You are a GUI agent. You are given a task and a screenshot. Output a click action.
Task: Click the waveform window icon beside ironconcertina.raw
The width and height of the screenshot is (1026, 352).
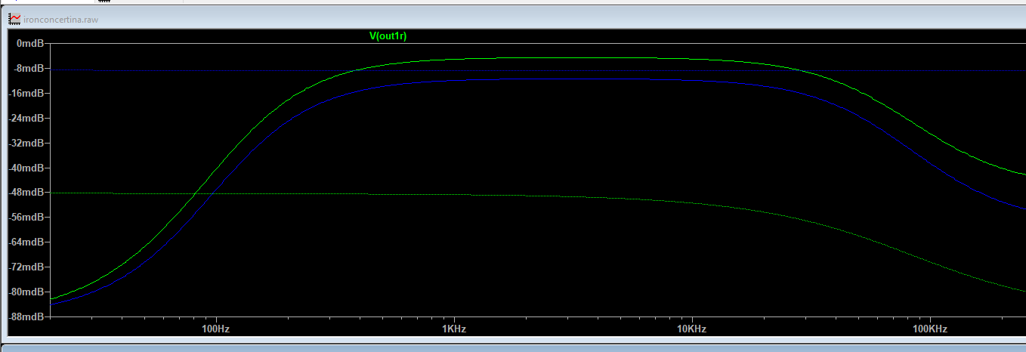14,19
